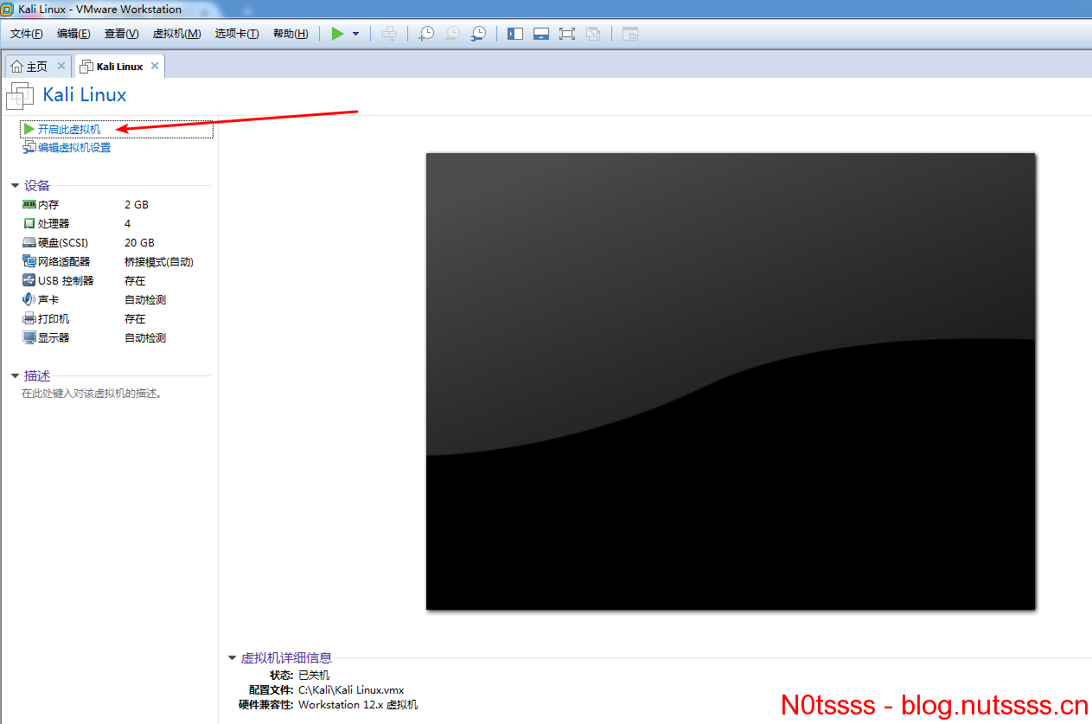The image size is (1092, 724).
Task: Select the 处理器 device row label
Action: (54, 224)
